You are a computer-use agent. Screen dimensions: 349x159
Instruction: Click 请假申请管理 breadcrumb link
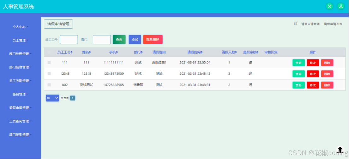point(311,24)
